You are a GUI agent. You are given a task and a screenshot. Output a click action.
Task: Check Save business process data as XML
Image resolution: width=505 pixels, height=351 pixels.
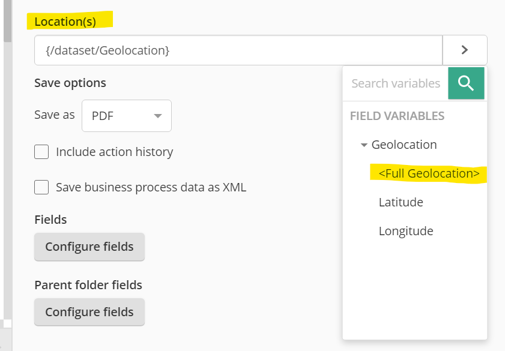point(41,187)
